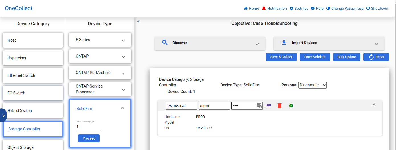Image resolution: width=396 pixels, height=150 pixels.
Task: Click the Add Device(s) count field
Action: pos(89,126)
